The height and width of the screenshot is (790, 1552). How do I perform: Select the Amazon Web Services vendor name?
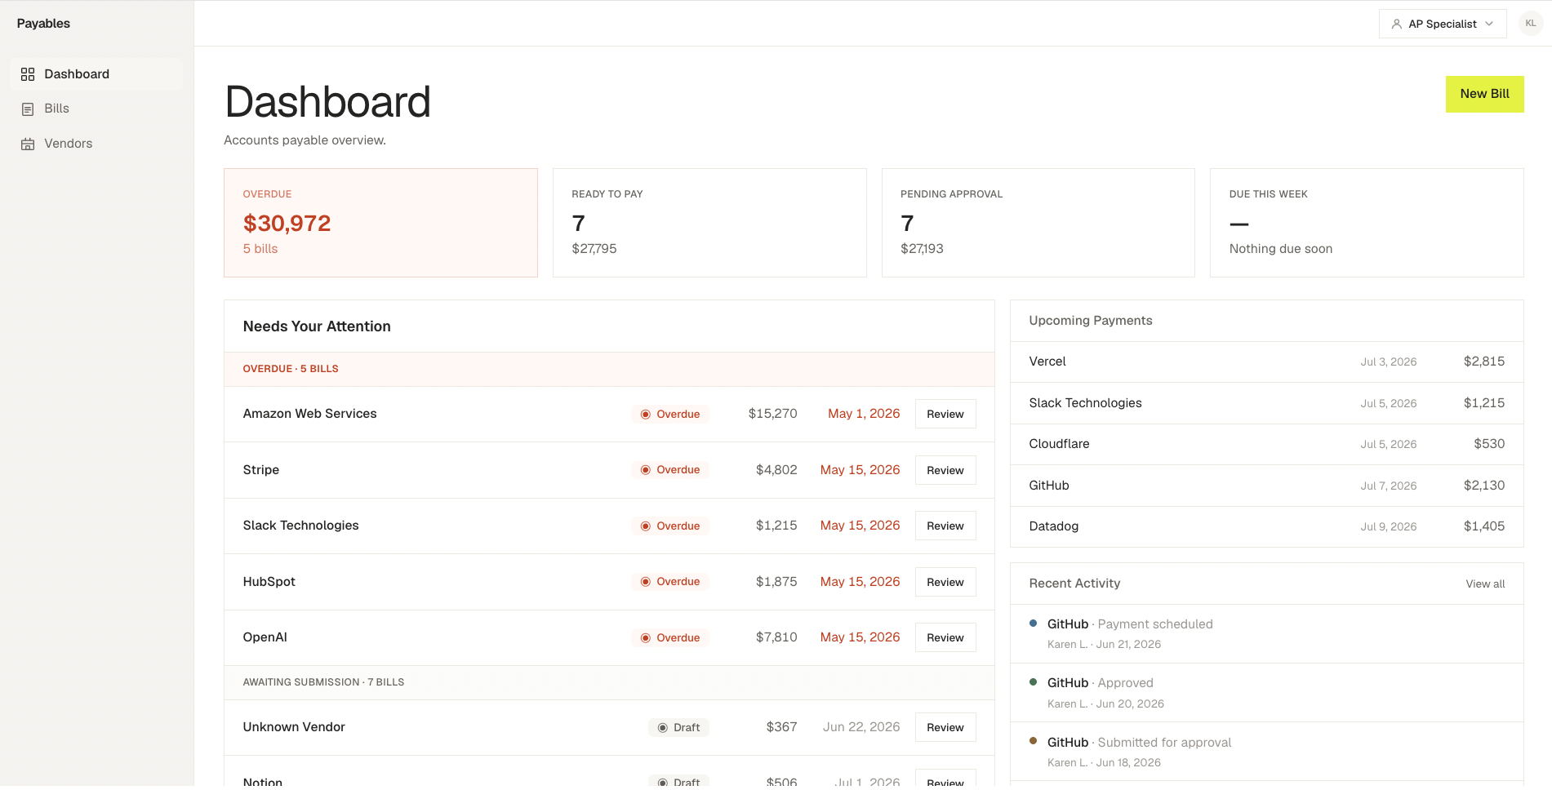tap(309, 414)
